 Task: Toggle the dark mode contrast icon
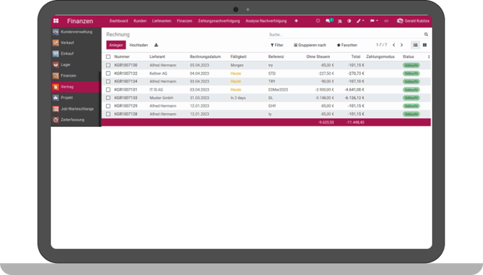click(349, 21)
